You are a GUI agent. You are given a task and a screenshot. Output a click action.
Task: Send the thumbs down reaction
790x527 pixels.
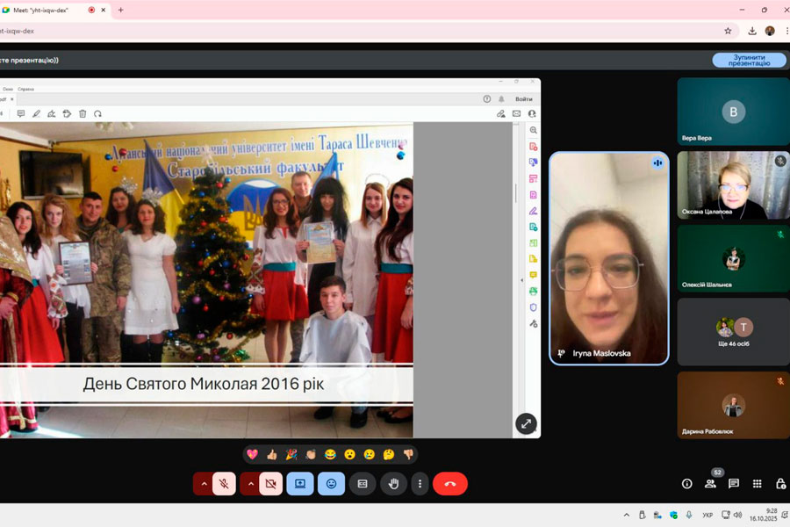pos(408,454)
